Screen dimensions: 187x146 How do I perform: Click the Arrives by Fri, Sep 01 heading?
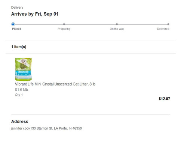[35, 14]
